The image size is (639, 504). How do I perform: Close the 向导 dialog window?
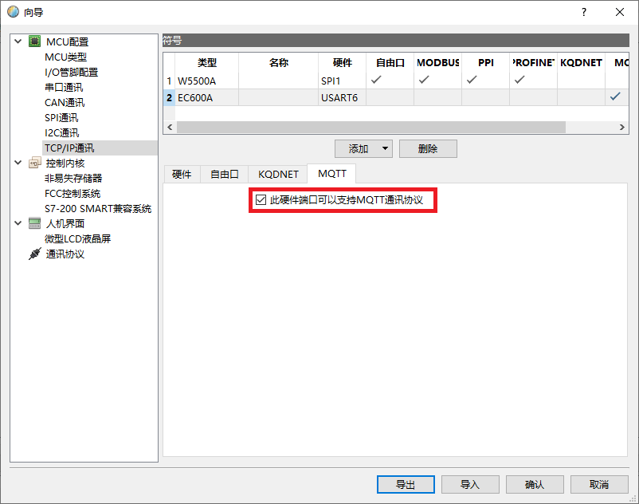[620, 12]
